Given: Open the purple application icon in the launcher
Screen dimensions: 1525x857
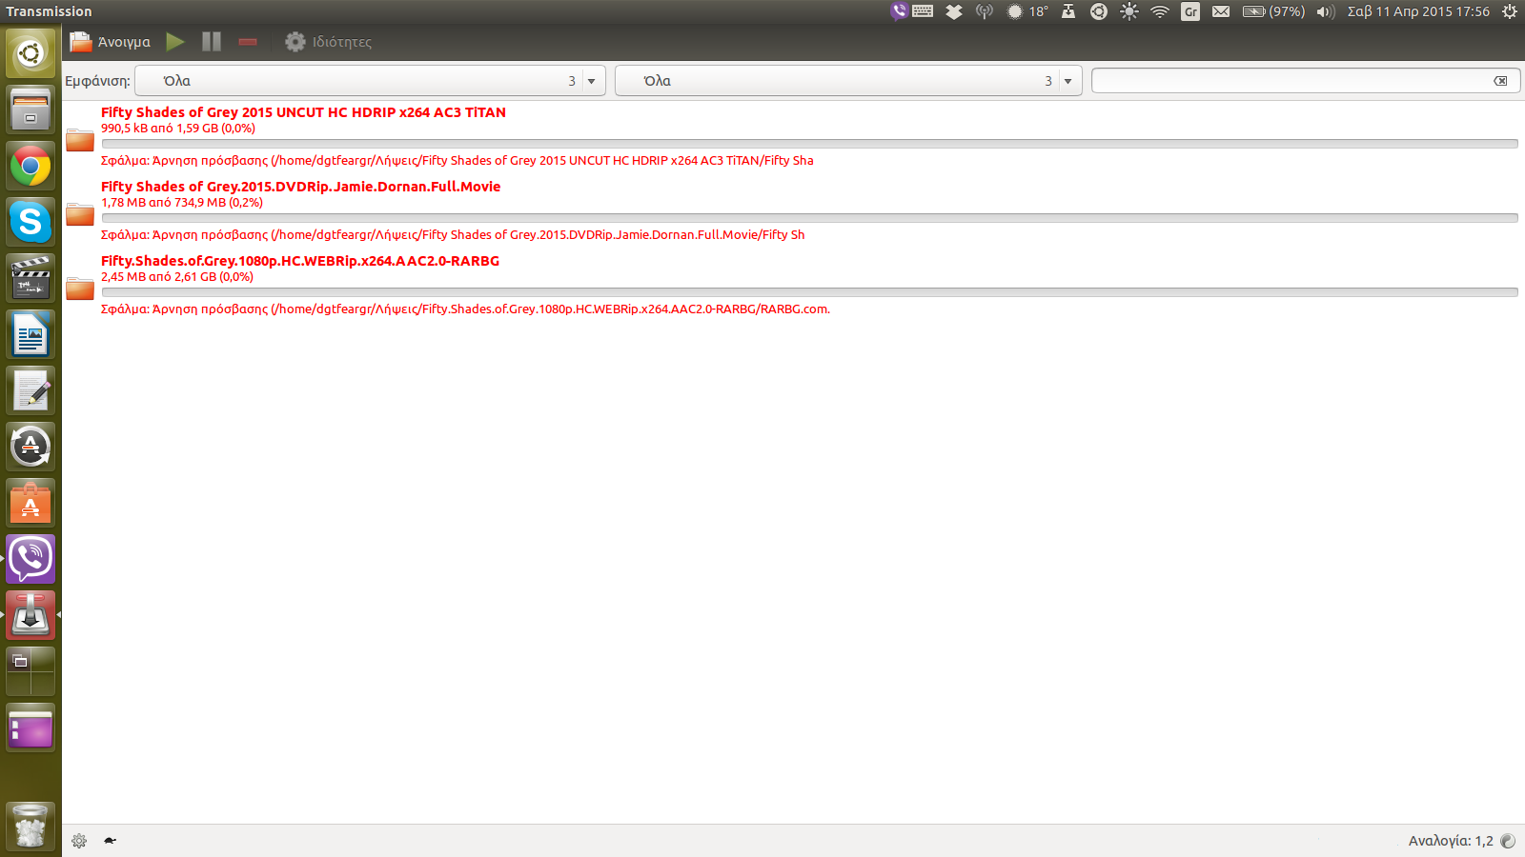Looking at the screenshot, I should click(x=30, y=727).
